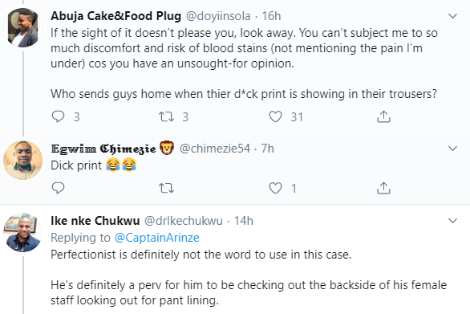Like the tweet with 31 likes
Screen dimensions: 470x314
(x=275, y=116)
